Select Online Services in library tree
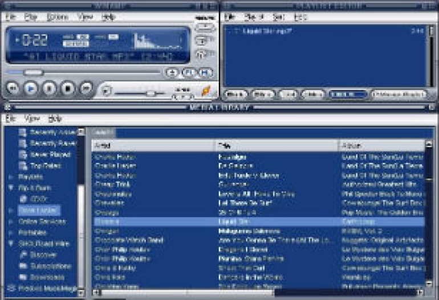Viewport: 439px width, 300px height. click(x=42, y=221)
